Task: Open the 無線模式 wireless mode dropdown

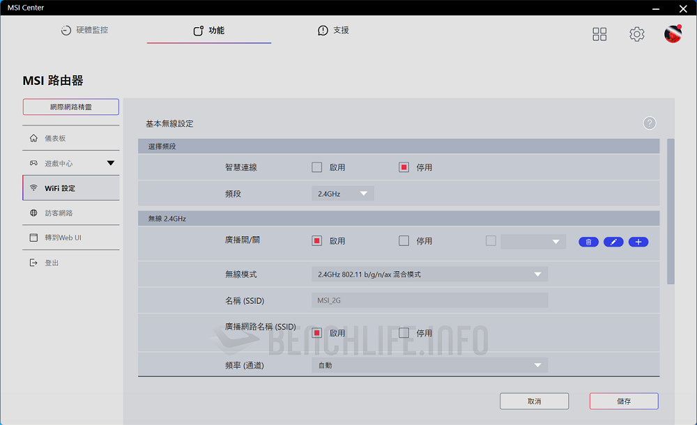Action: point(429,274)
